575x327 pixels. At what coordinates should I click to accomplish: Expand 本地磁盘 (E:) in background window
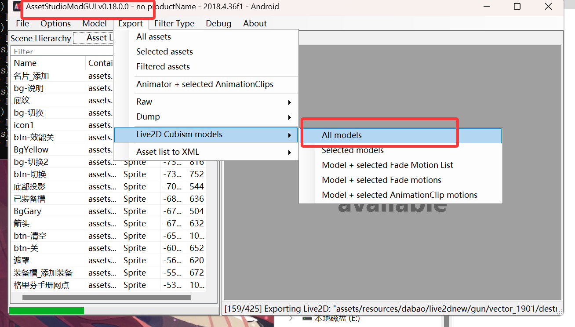(x=291, y=319)
